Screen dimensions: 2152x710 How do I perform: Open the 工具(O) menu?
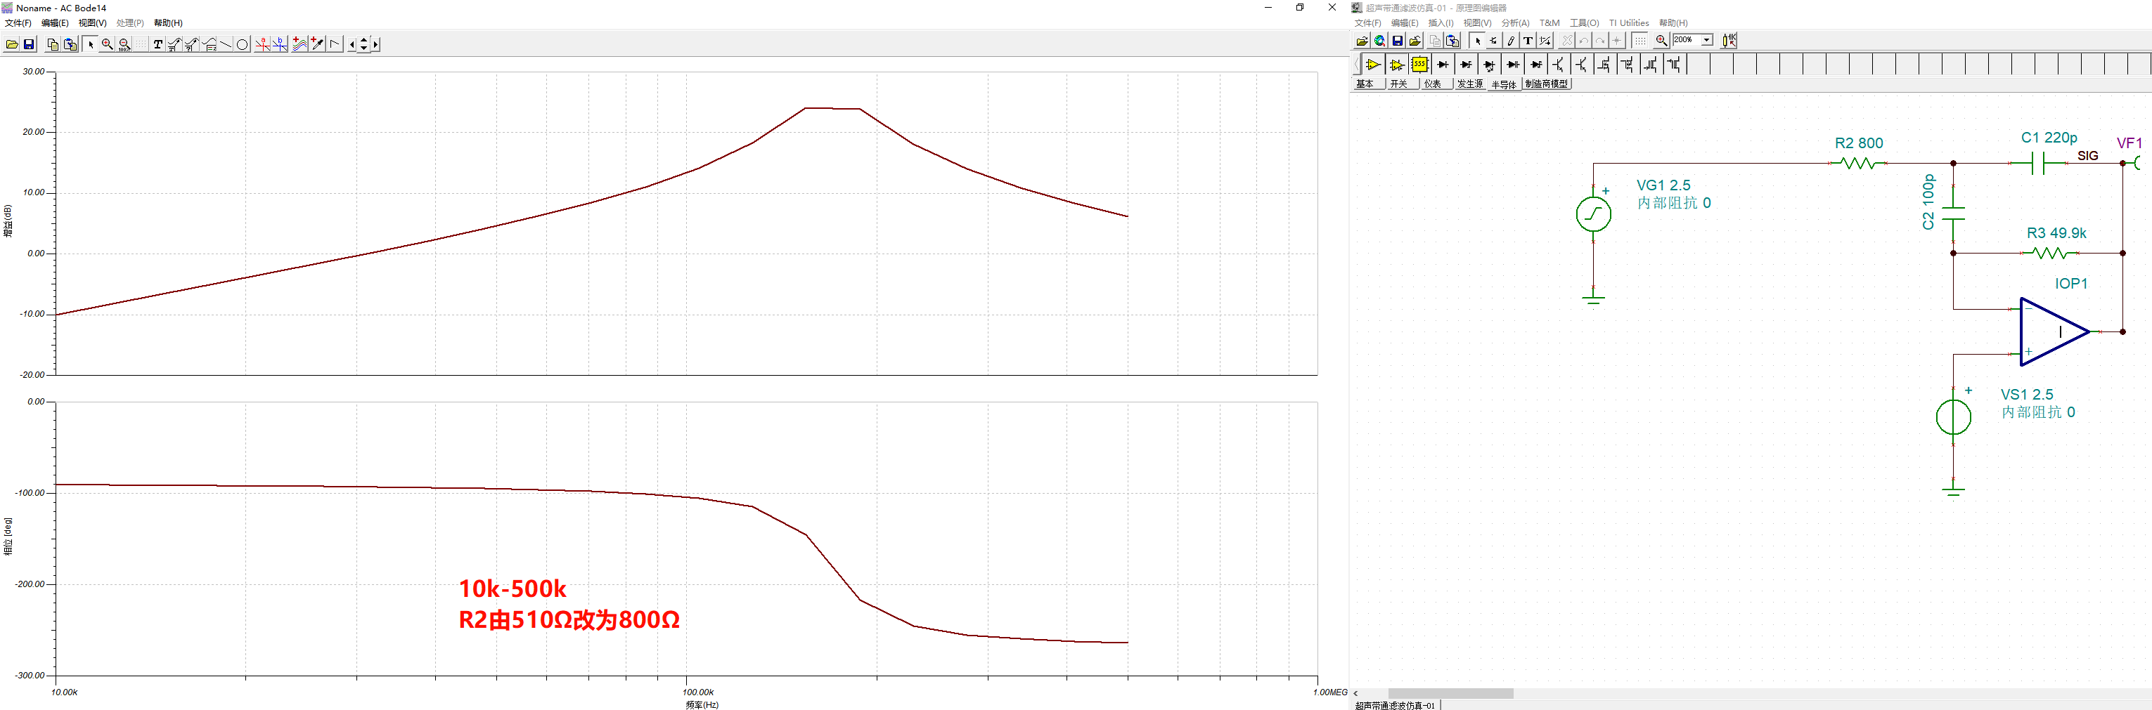(1584, 23)
